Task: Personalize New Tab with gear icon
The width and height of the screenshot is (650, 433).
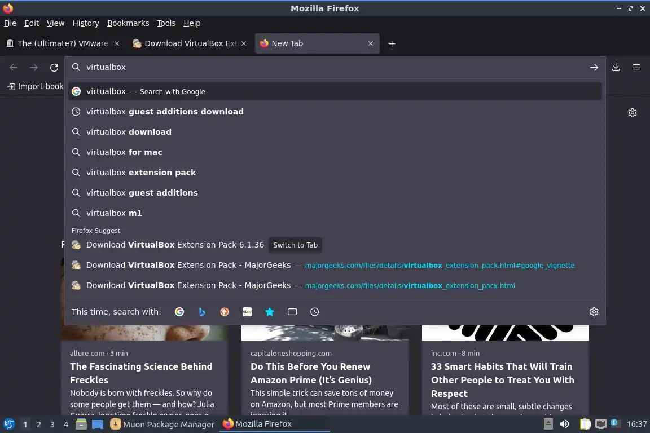Action: 632,113
